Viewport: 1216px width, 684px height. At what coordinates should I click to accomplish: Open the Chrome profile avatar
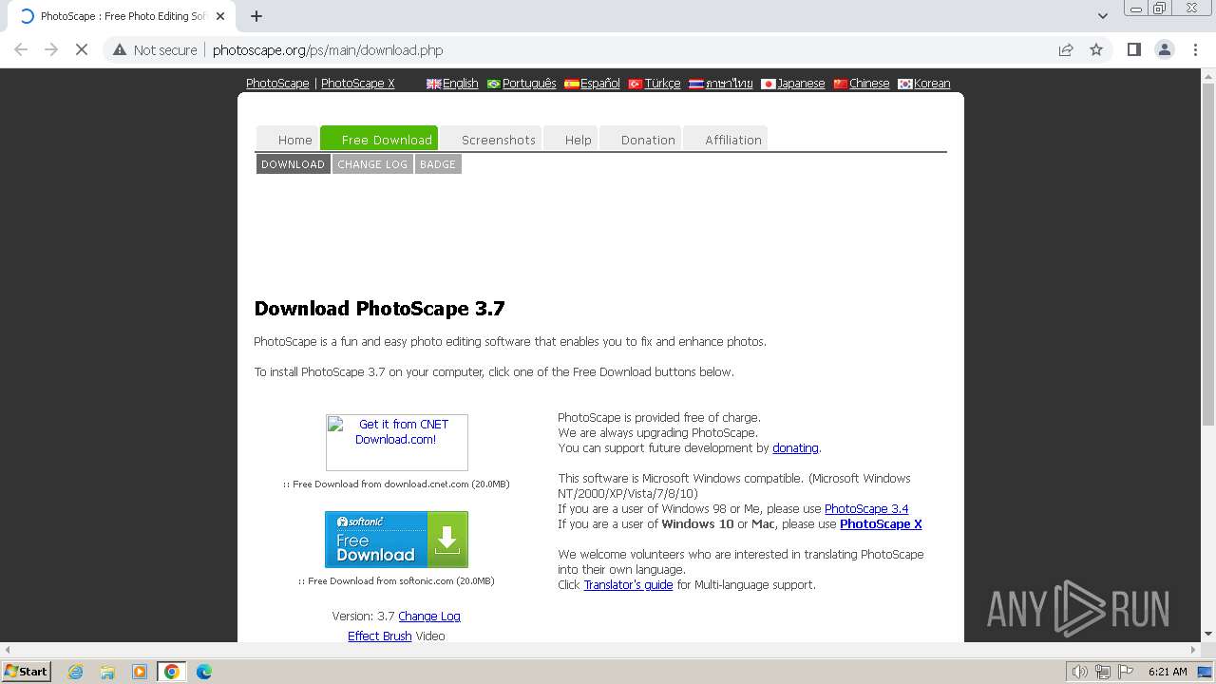pos(1164,49)
